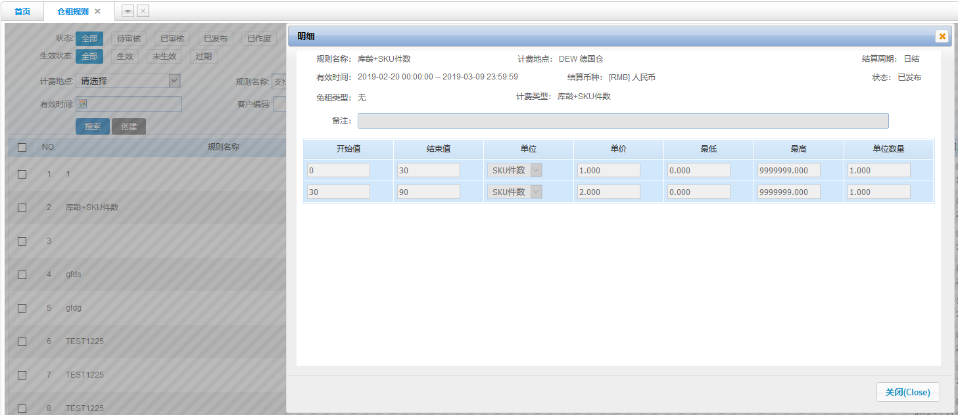Click the 单价 field showing 2.000

(608, 192)
